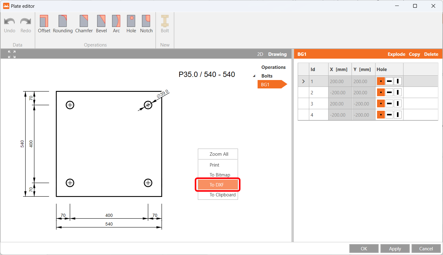This screenshot has width=443, height=255.
Task: Apply the plate changes
Action: (395, 248)
